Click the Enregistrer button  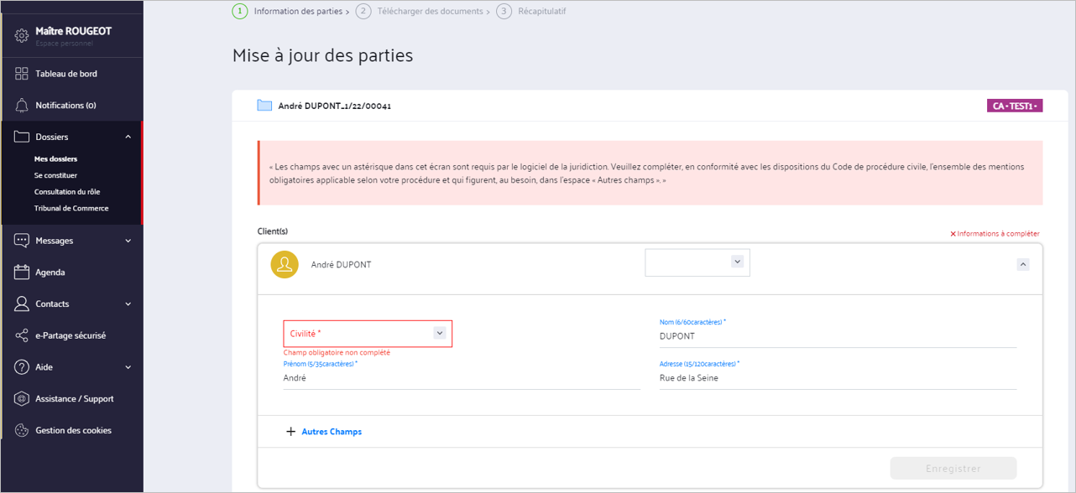953,469
